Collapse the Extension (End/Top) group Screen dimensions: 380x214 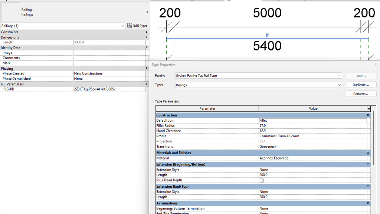click(367, 186)
